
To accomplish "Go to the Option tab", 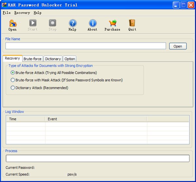I will click(x=70, y=59).
